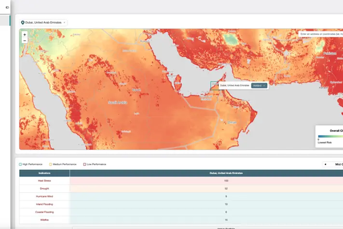The image size is (343, 229).
Task: Zoom out on the map
Action: (25, 41)
